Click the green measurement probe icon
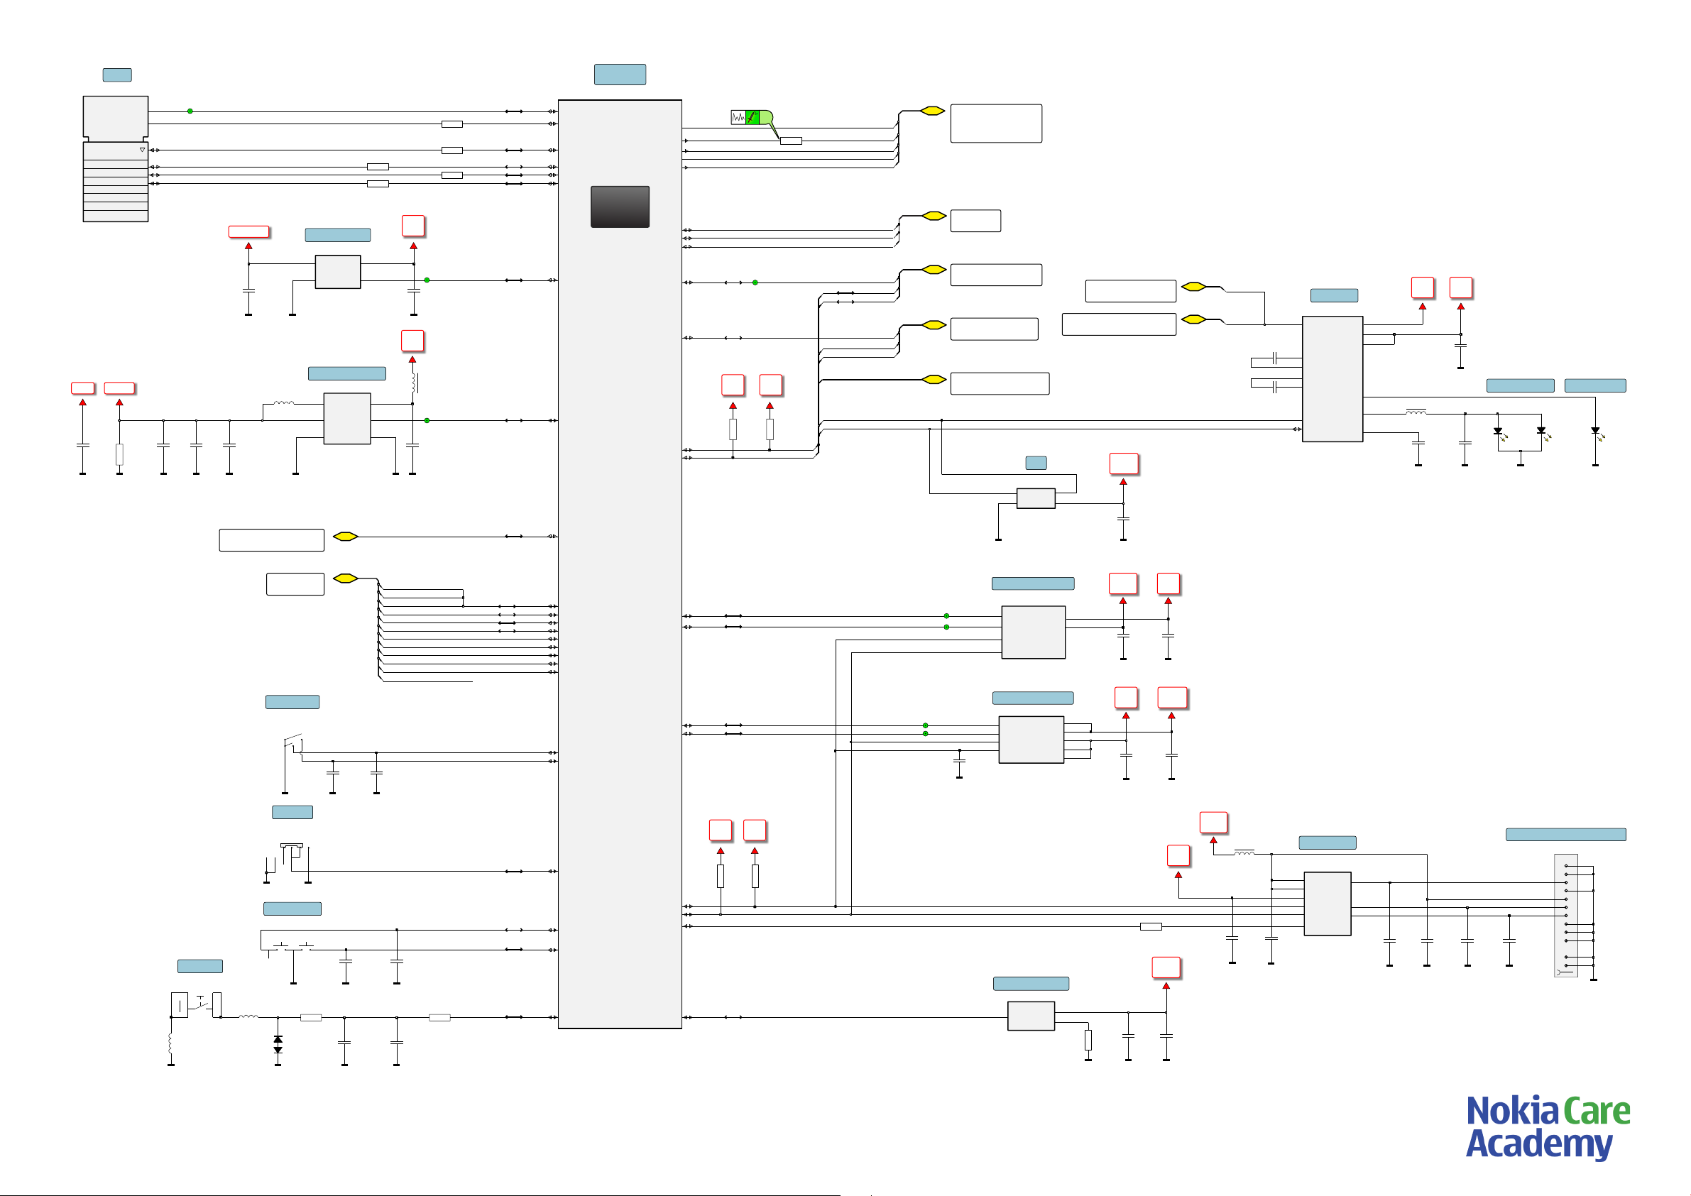The image size is (1691, 1196). point(753,117)
